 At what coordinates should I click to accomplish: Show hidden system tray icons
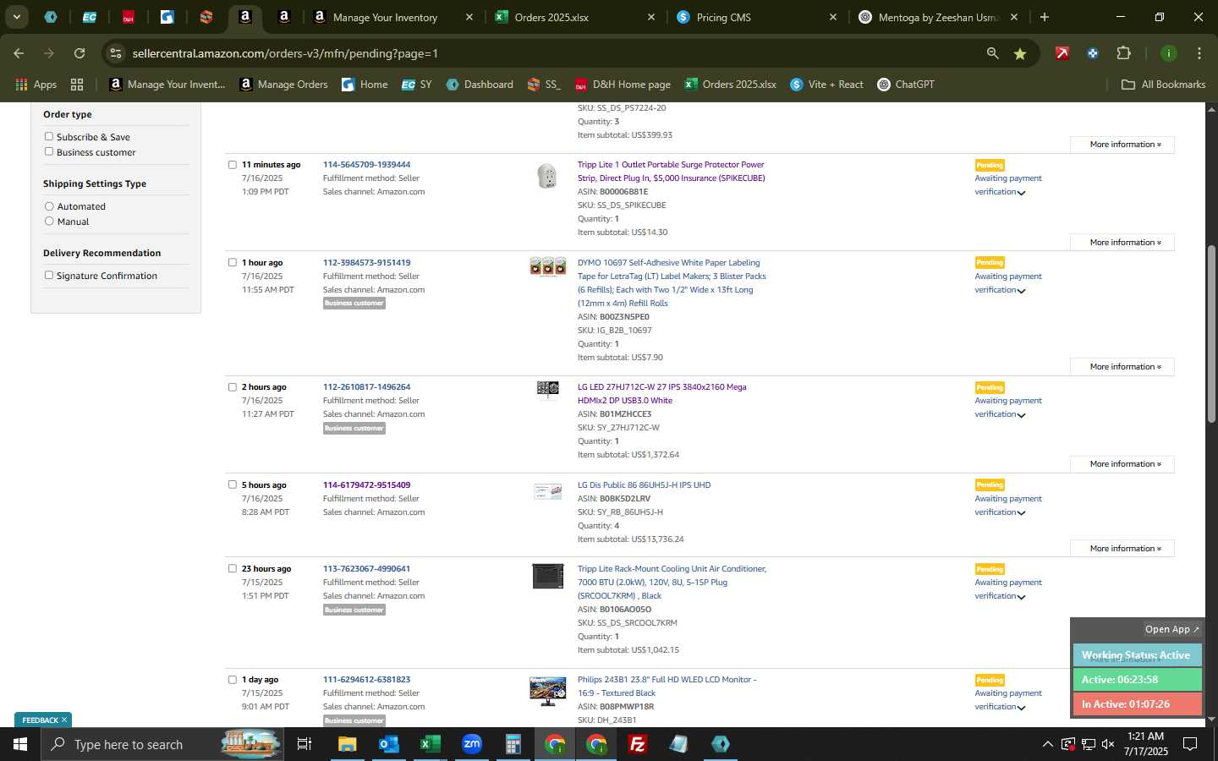coord(1047,744)
